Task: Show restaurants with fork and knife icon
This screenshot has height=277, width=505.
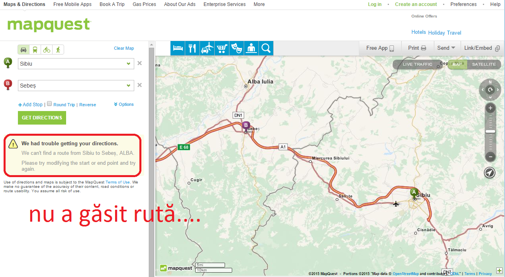Action: click(193, 48)
